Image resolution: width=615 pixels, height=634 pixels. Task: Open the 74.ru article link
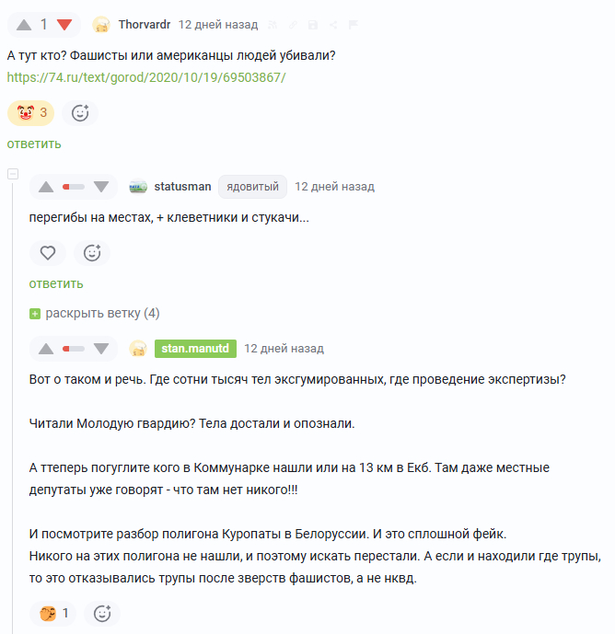[146, 77]
